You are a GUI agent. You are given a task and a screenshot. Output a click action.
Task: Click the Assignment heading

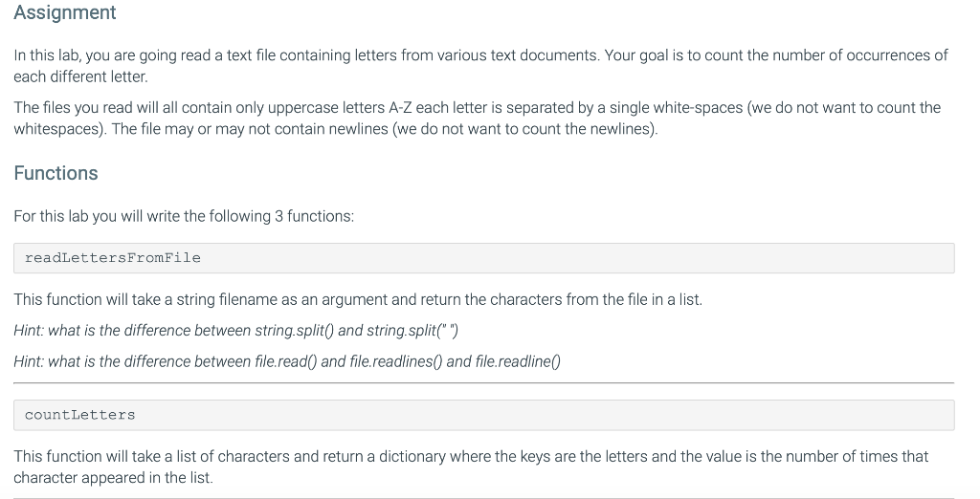pos(65,13)
